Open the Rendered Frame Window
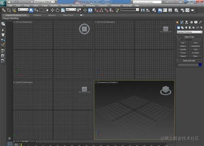The height and width of the screenshot is (146, 204). click(x=187, y=10)
